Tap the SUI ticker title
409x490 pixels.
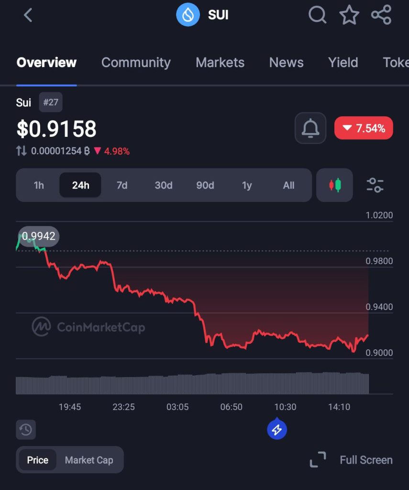pyautogui.click(x=218, y=15)
